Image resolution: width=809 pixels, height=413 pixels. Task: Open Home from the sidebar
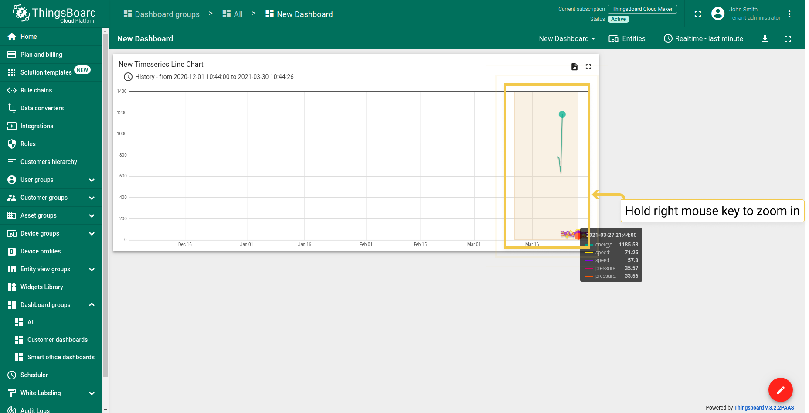51,37
